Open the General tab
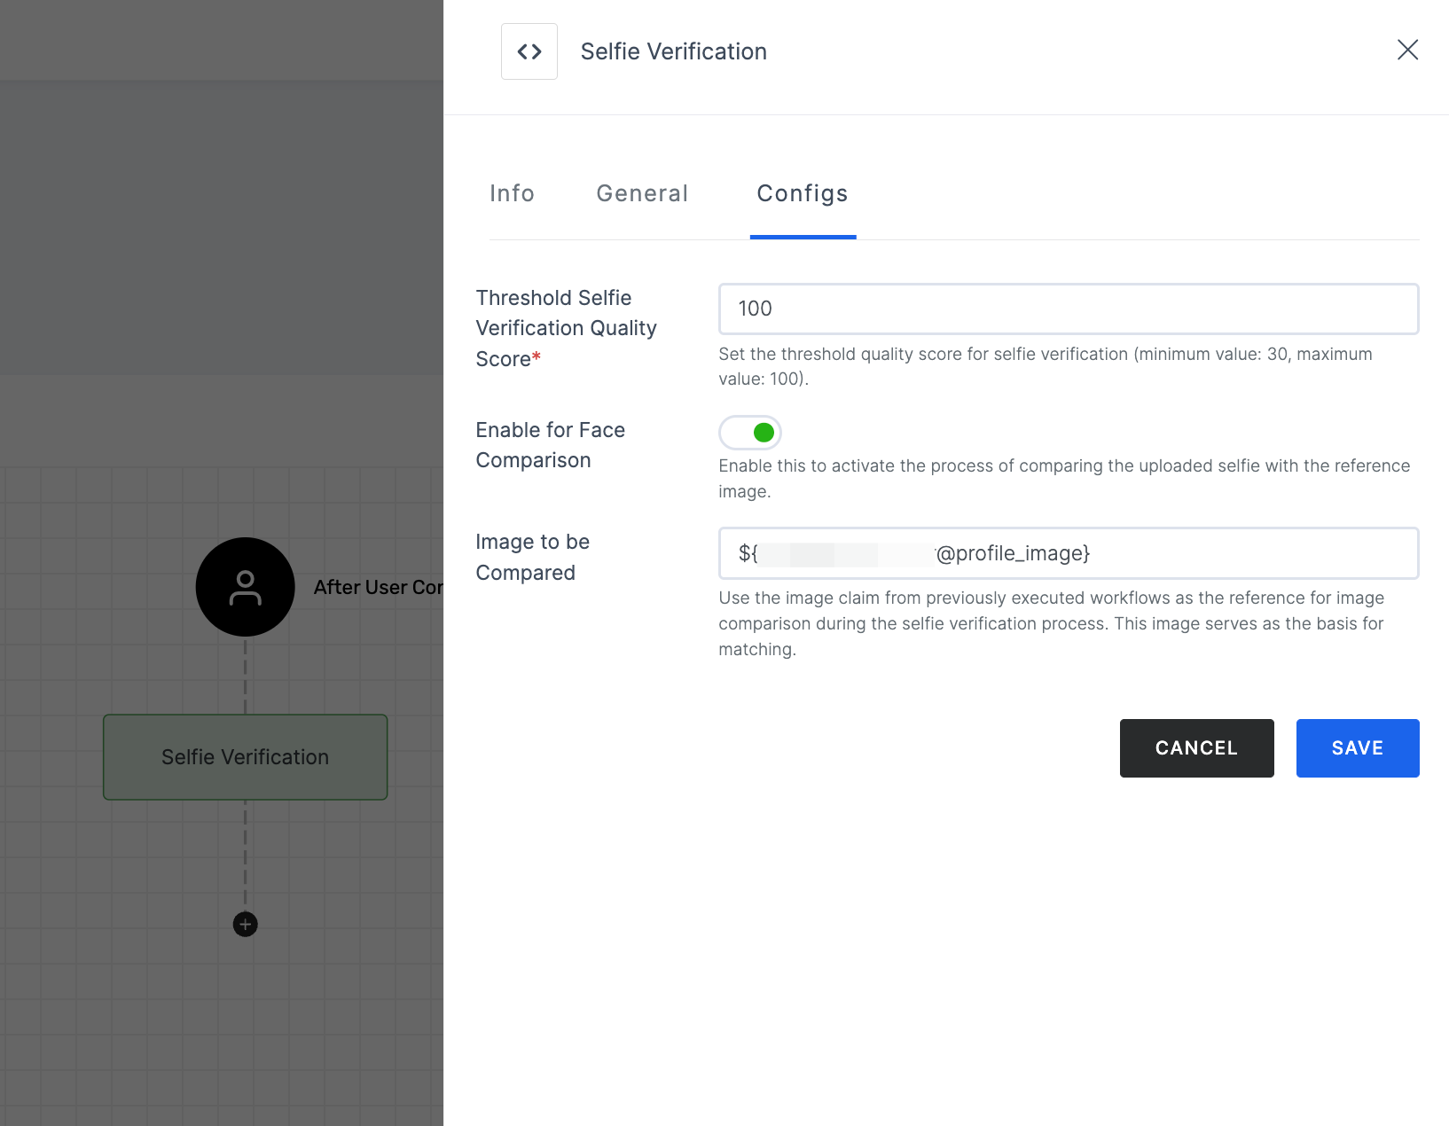 (642, 193)
